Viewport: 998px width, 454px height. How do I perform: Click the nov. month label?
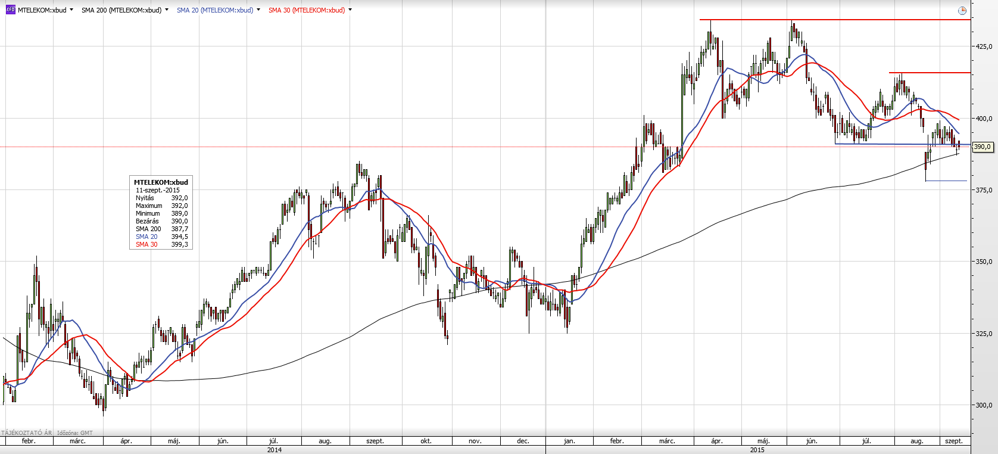(x=475, y=441)
